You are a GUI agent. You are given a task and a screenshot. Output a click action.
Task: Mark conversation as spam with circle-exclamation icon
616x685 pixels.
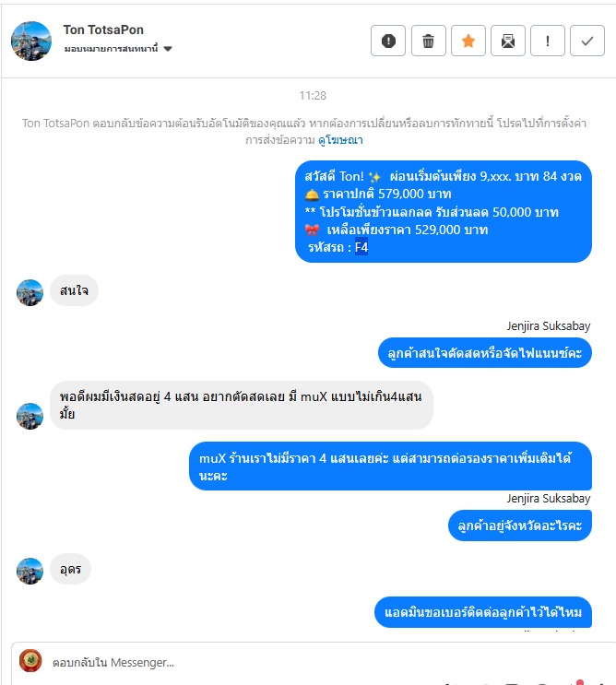388,41
